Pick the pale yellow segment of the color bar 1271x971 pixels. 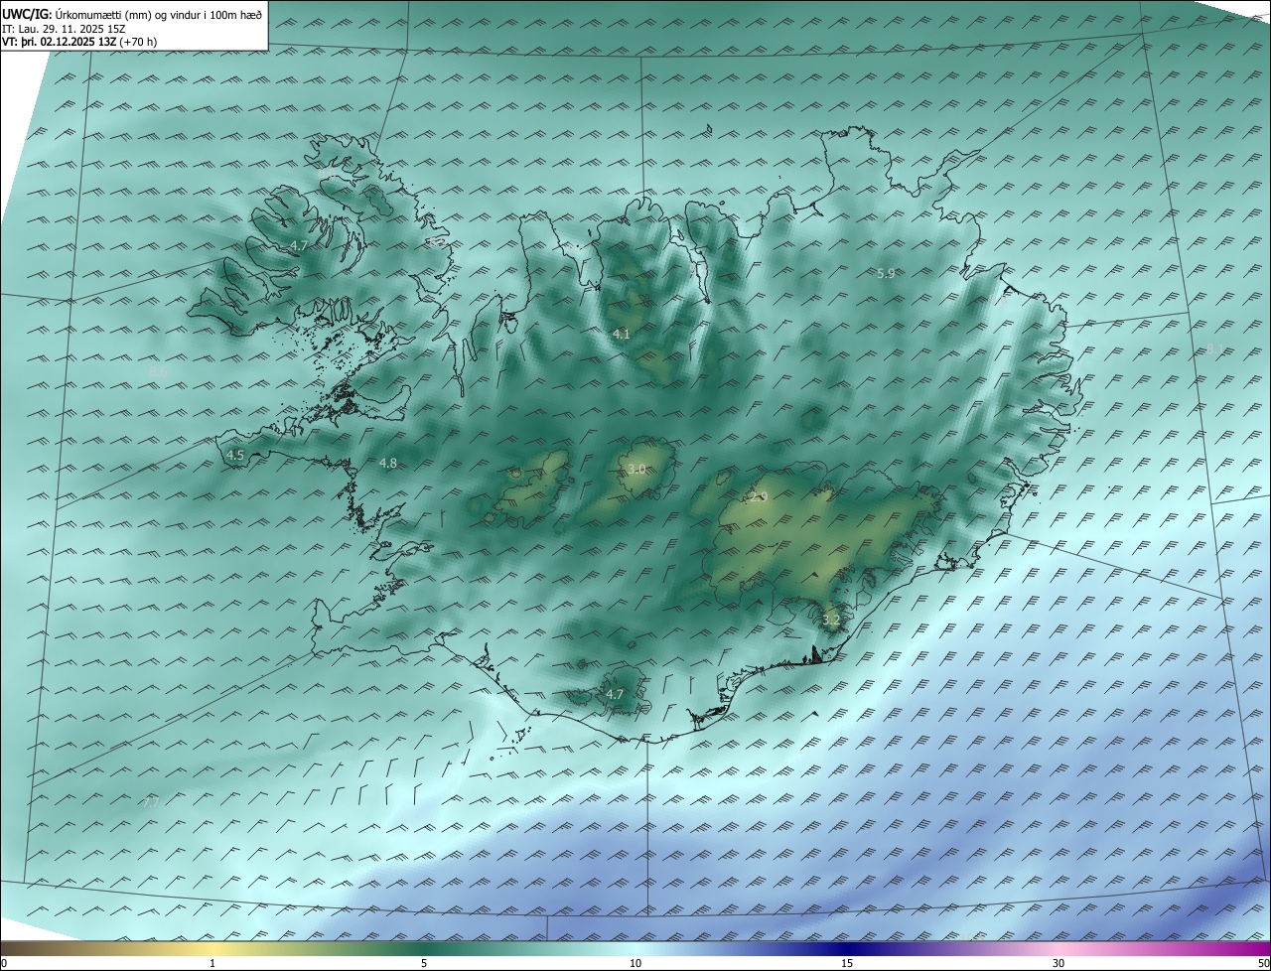[212, 948]
